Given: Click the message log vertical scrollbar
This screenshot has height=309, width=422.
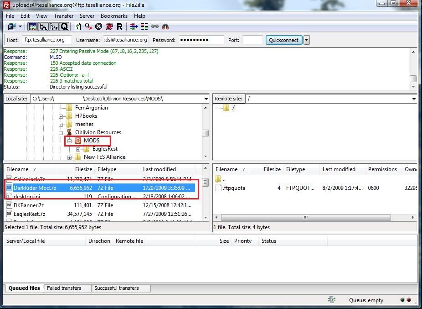Looking at the screenshot, I should click(413, 69).
